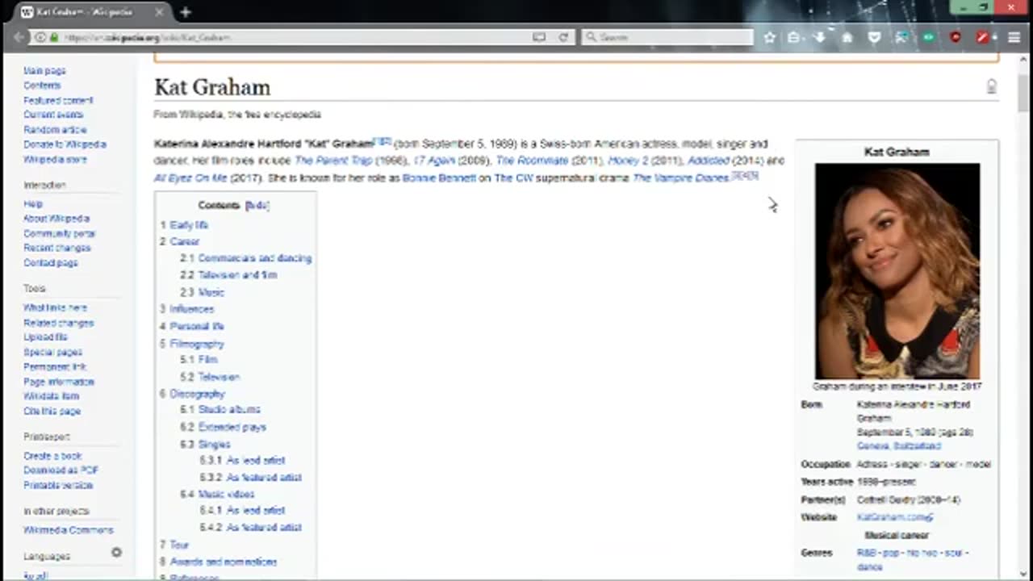Open the Firefox hamburger menu
Viewport: 1033px width, 581px height.
coord(1014,37)
